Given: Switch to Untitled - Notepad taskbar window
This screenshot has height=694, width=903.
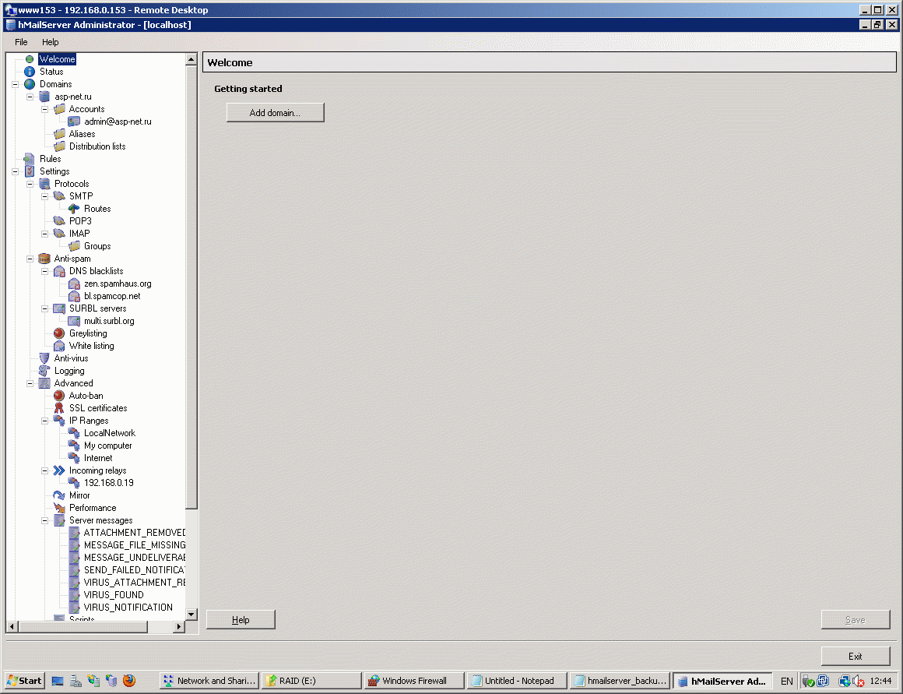Looking at the screenshot, I should point(517,681).
